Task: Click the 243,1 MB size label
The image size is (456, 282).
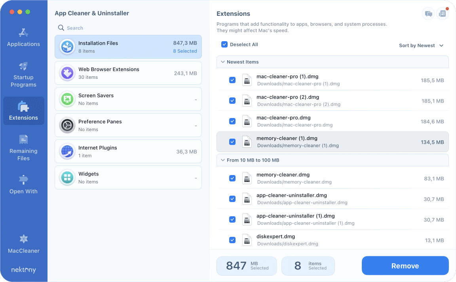Action: click(x=186, y=73)
